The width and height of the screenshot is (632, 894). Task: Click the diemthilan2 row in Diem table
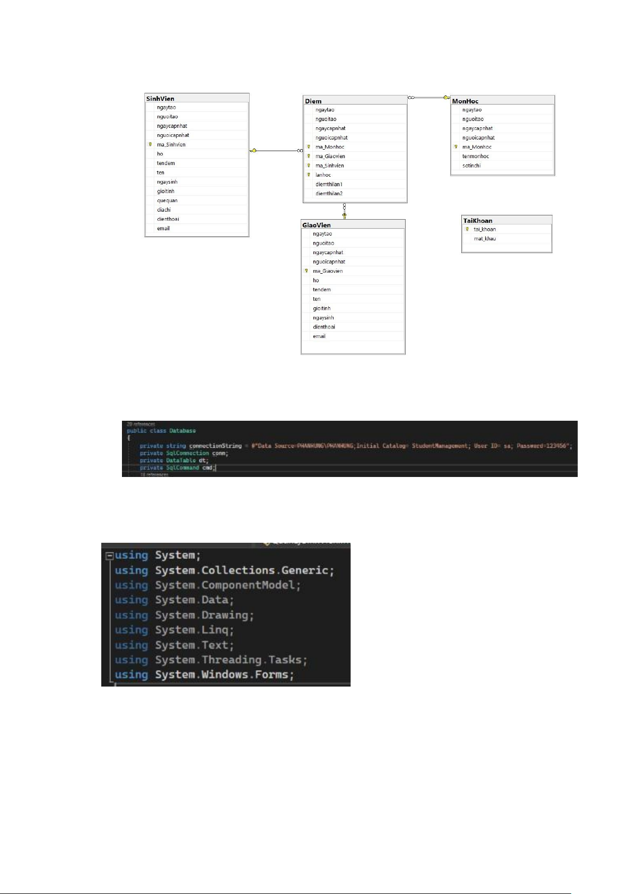click(x=329, y=194)
